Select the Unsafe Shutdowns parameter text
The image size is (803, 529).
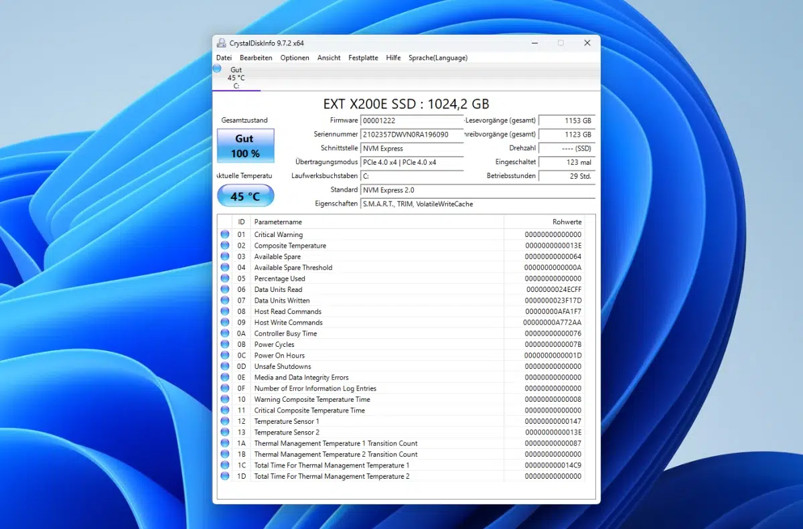click(283, 367)
